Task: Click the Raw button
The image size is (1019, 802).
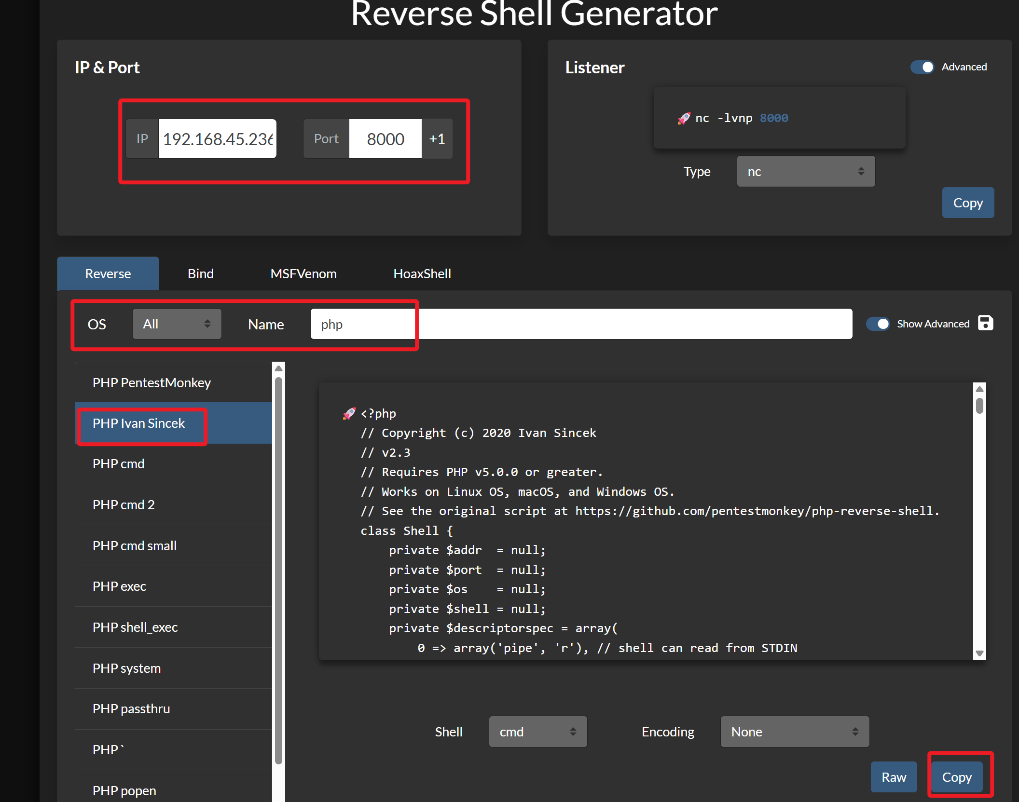Action: tap(894, 777)
